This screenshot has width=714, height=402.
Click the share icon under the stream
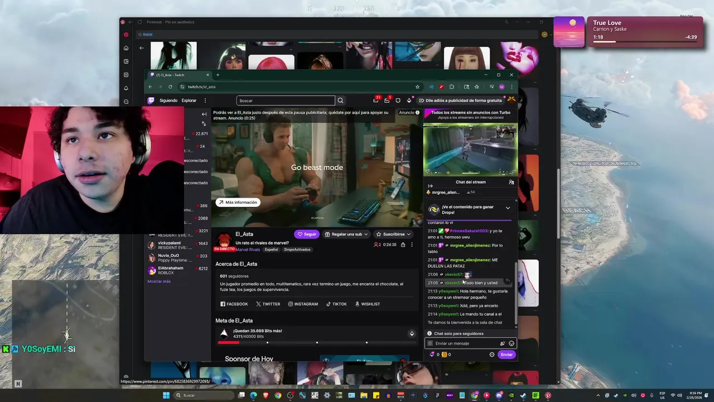(x=403, y=245)
